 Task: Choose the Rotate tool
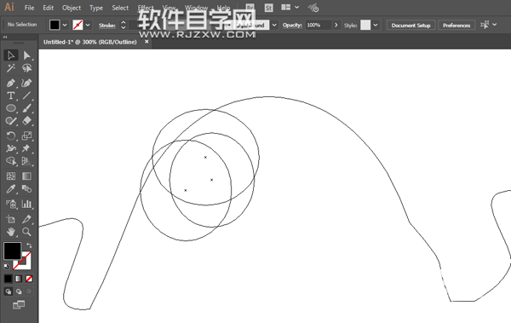coord(11,136)
